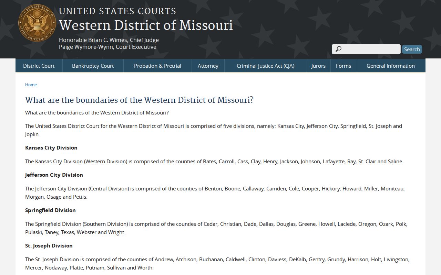Open the Jurors menu
441x275 pixels.
pyautogui.click(x=318, y=66)
